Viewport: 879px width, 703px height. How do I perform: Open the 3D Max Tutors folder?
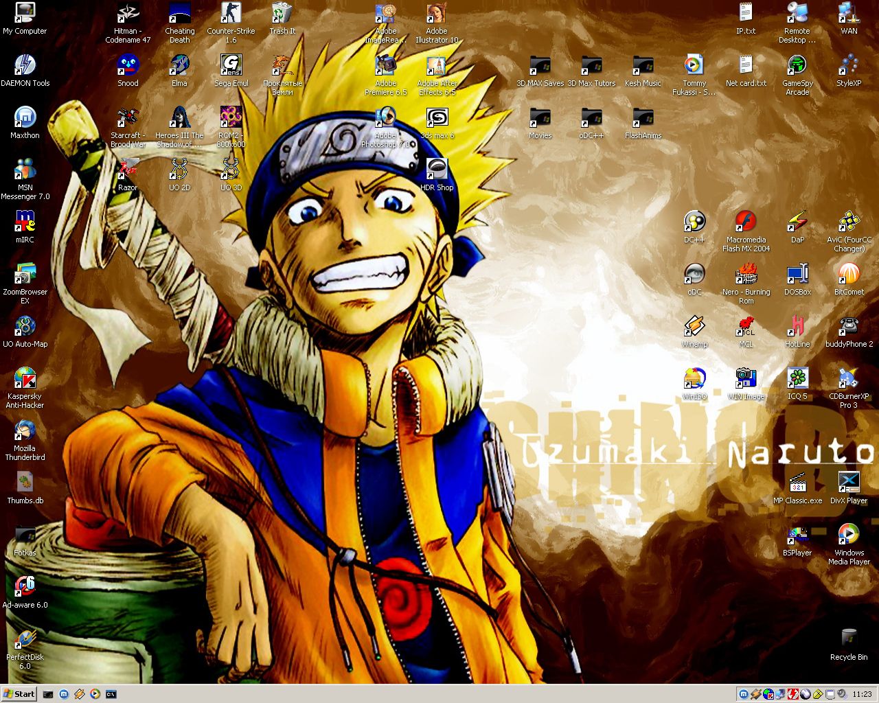pos(591,71)
